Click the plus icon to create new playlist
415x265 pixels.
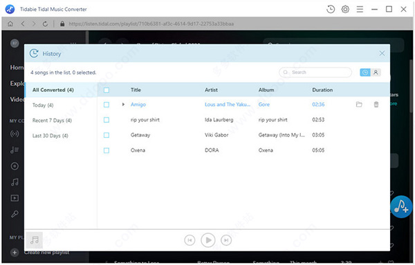(x=15, y=253)
